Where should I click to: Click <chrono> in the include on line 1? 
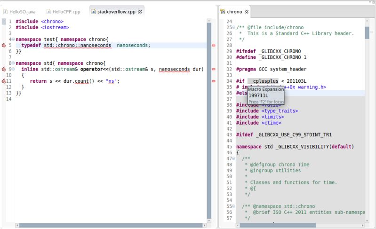click(x=52, y=21)
